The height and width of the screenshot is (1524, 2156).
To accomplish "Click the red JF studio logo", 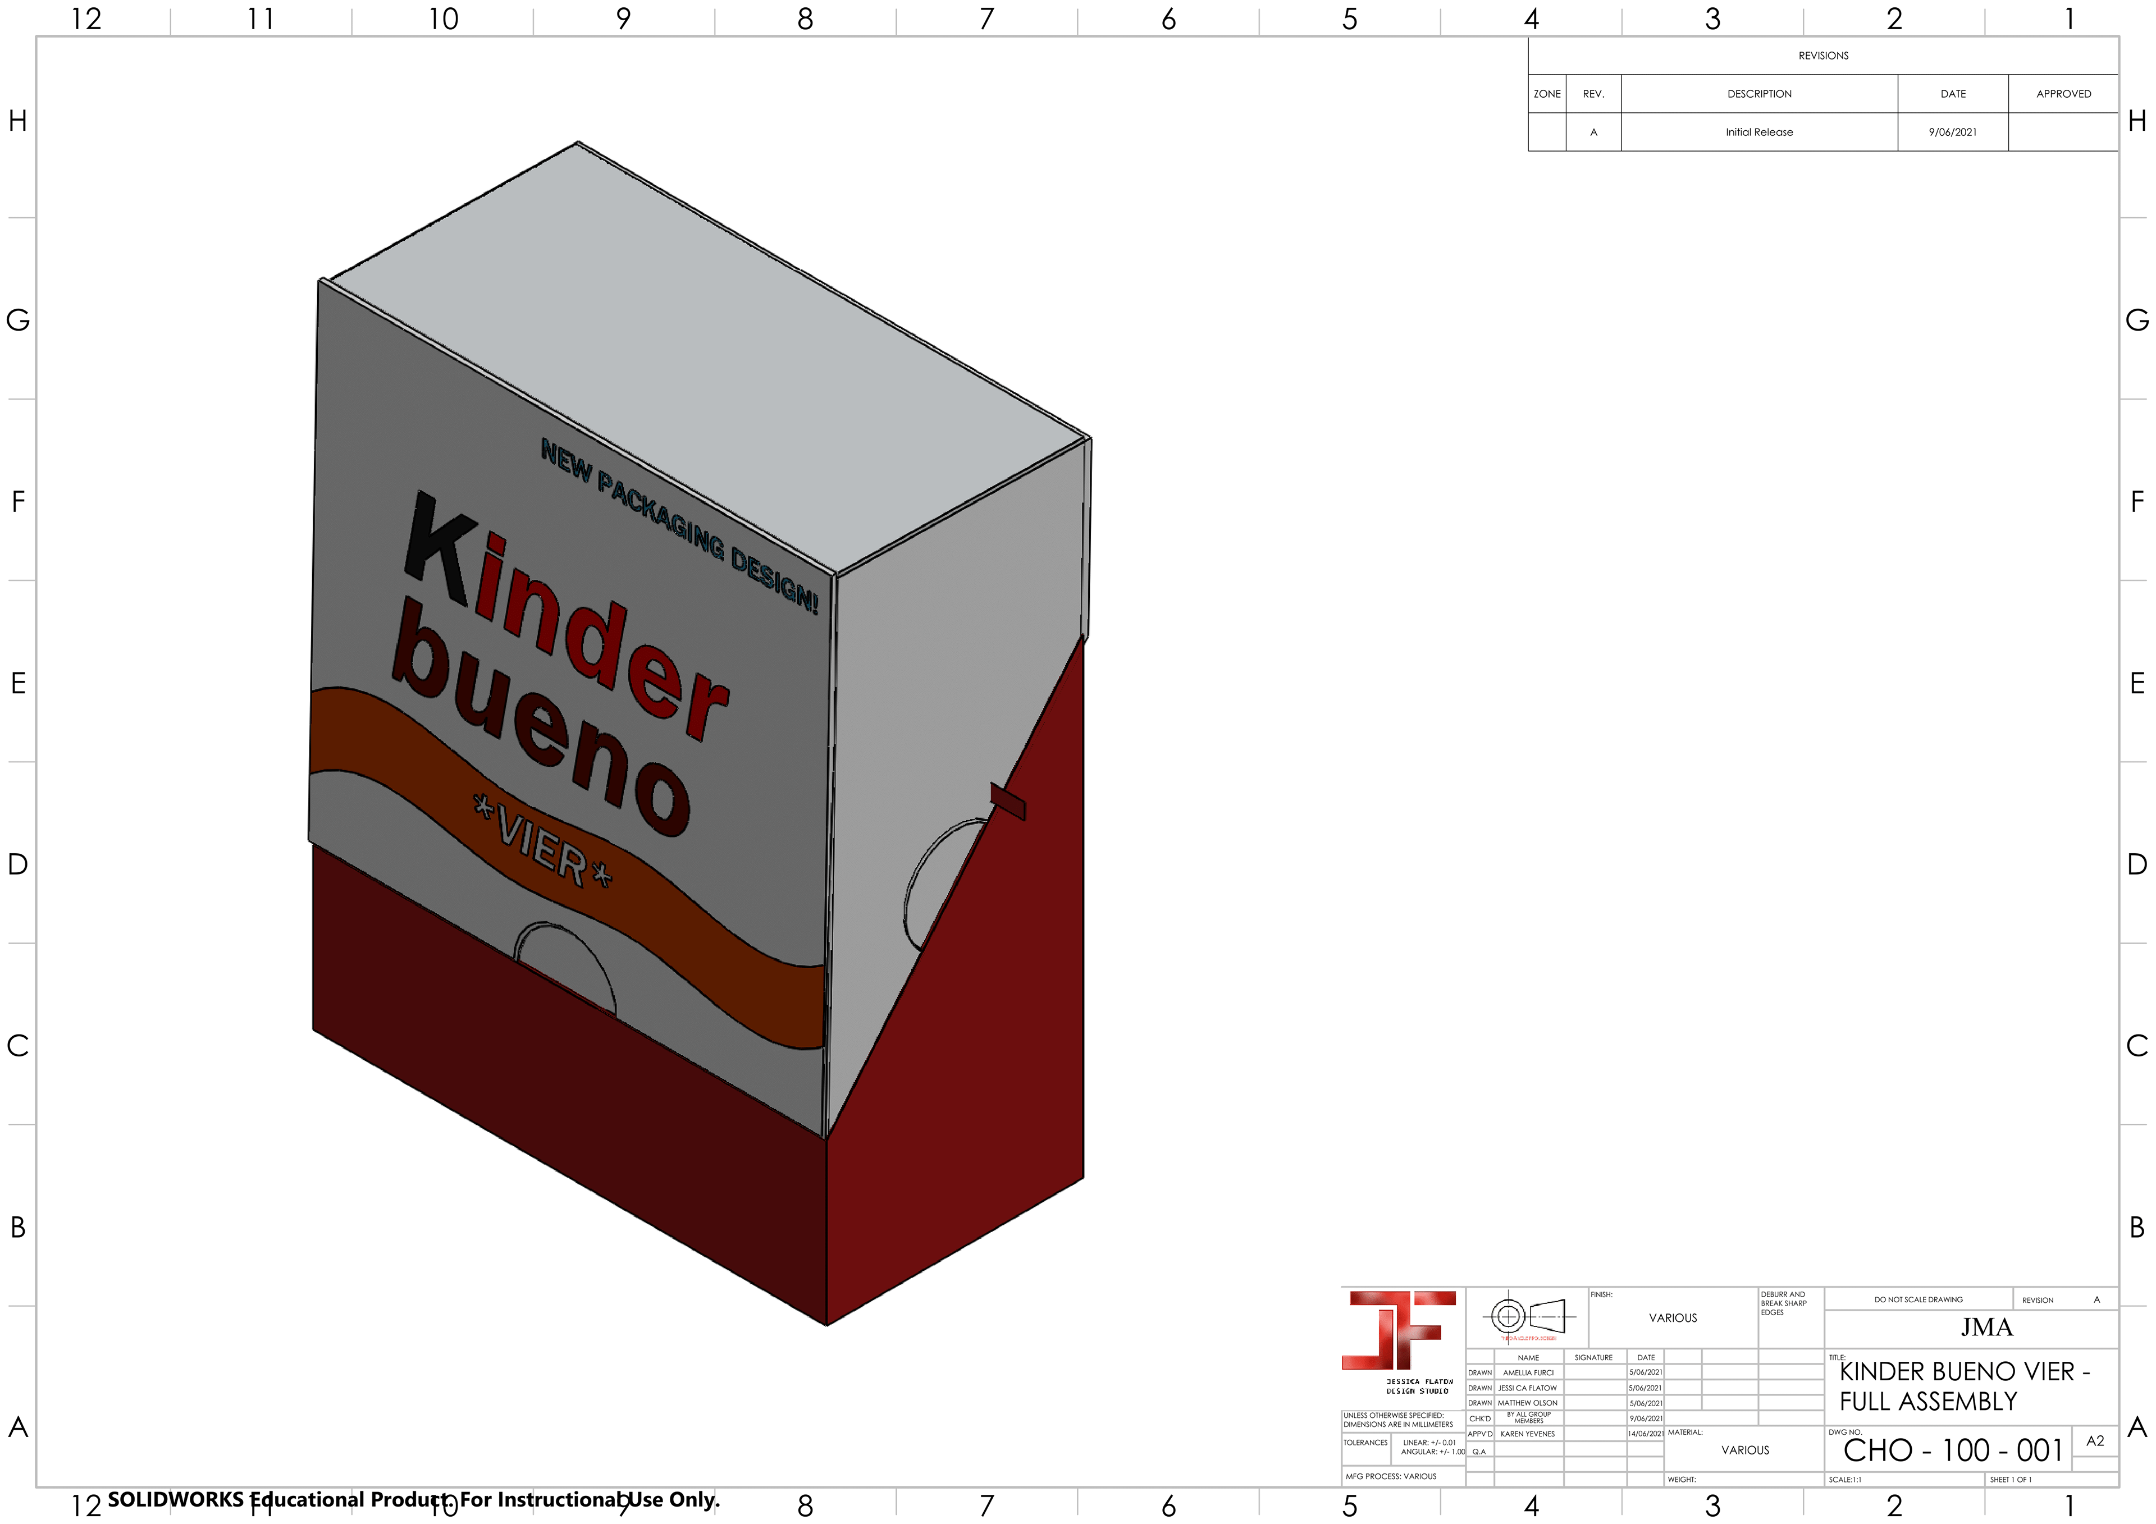I will click(1398, 1330).
